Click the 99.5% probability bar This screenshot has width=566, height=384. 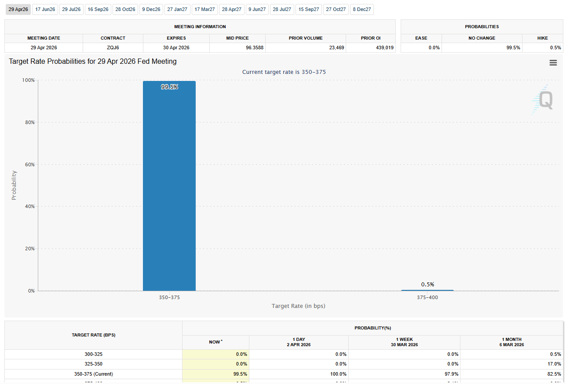click(169, 185)
